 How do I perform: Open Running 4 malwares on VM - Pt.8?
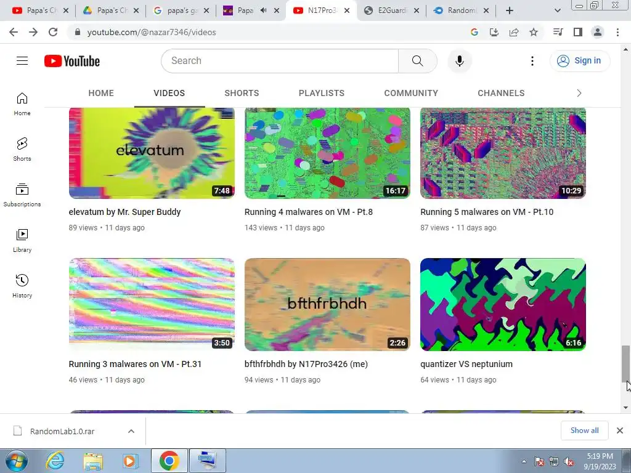309,212
